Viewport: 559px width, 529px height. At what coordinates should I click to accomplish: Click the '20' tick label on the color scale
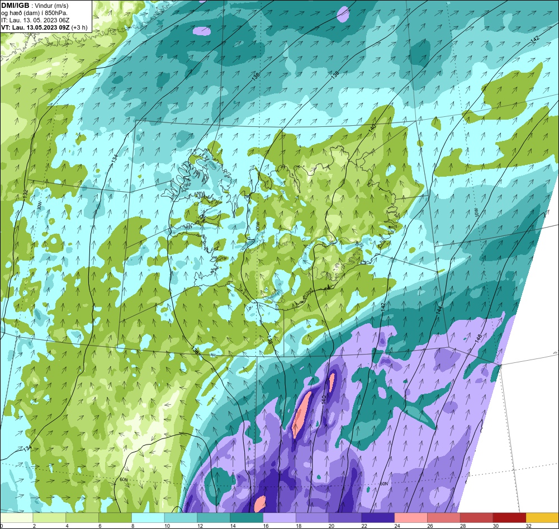click(331, 526)
